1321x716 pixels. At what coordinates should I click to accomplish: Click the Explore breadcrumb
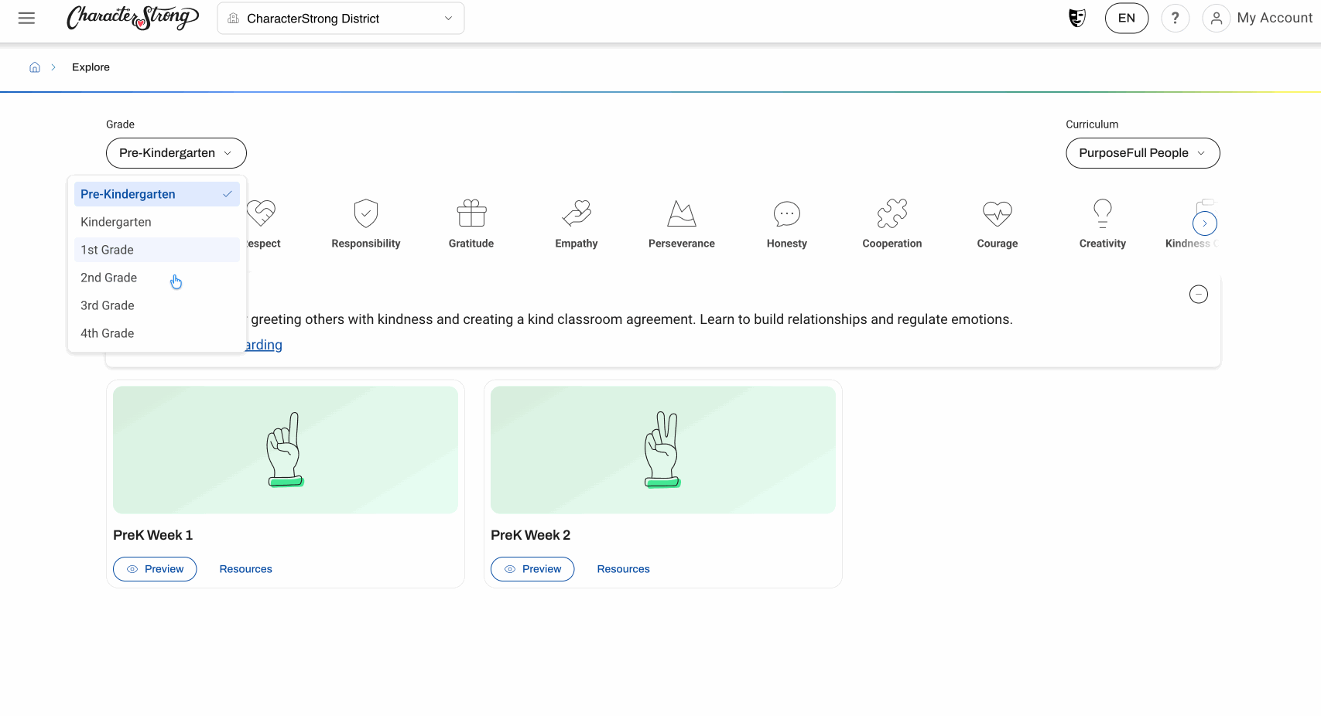click(91, 67)
